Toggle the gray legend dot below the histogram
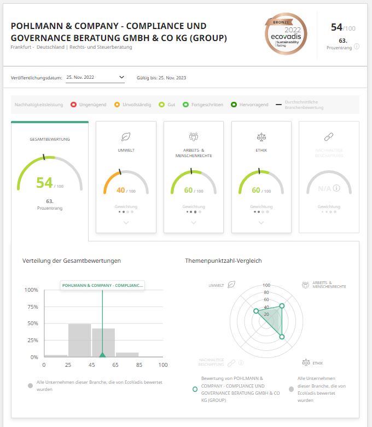 click(x=30, y=385)
